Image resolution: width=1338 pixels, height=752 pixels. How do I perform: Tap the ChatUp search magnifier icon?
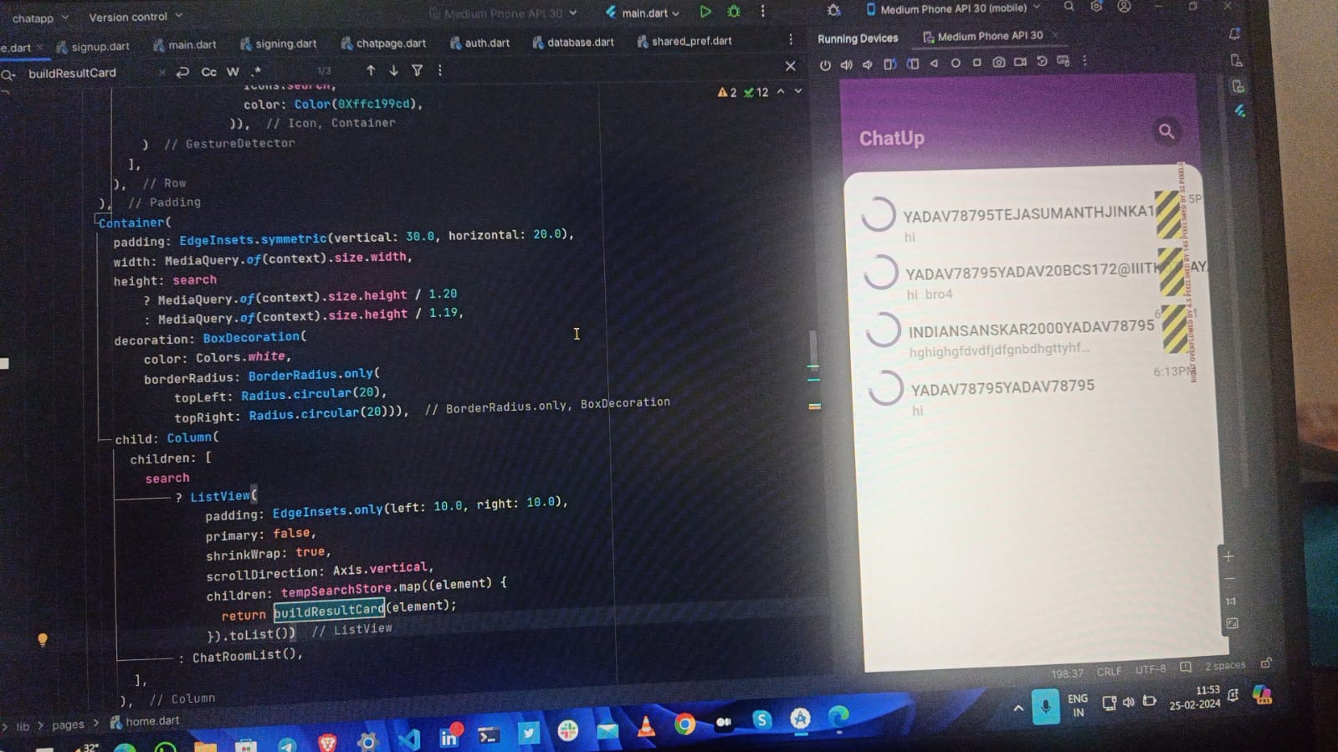tap(1166, 131)
